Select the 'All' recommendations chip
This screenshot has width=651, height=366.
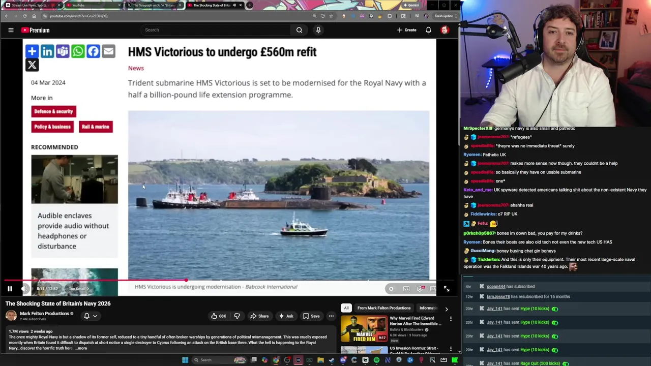tap(346, 308)
